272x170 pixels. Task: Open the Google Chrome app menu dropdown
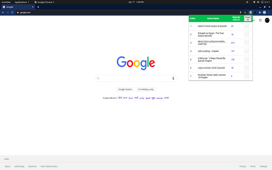point(44,2)
